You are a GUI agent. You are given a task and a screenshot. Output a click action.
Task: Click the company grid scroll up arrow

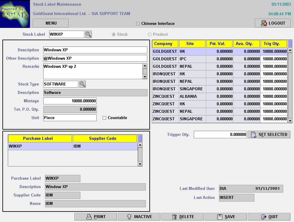(290, 50)
